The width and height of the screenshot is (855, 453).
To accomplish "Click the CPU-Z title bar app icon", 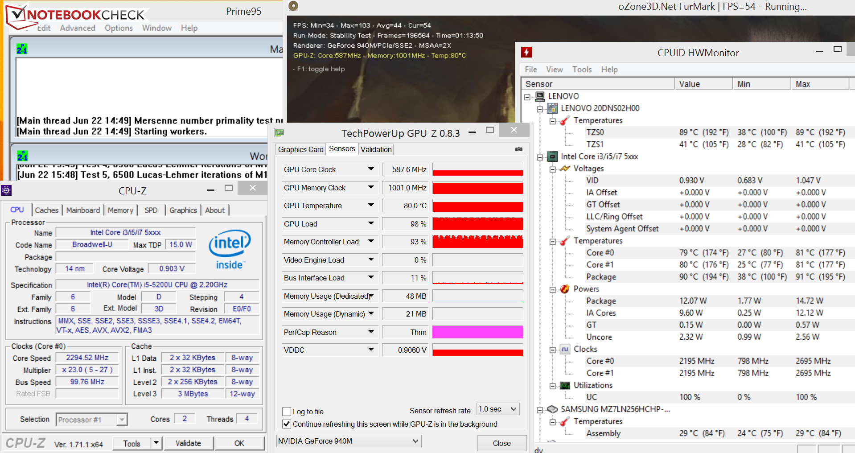I will pyautogui.click(x=6, y=190).
